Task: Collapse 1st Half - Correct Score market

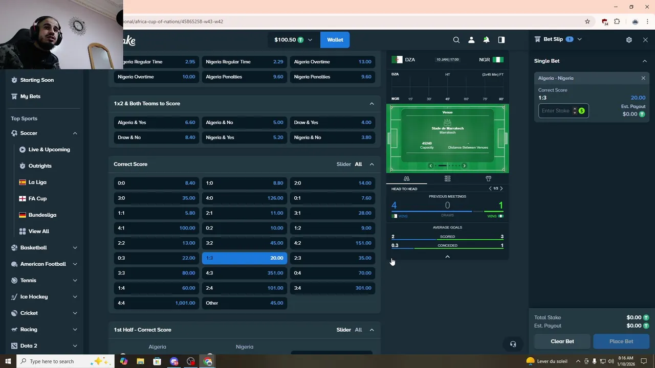Action: point(372,330)
